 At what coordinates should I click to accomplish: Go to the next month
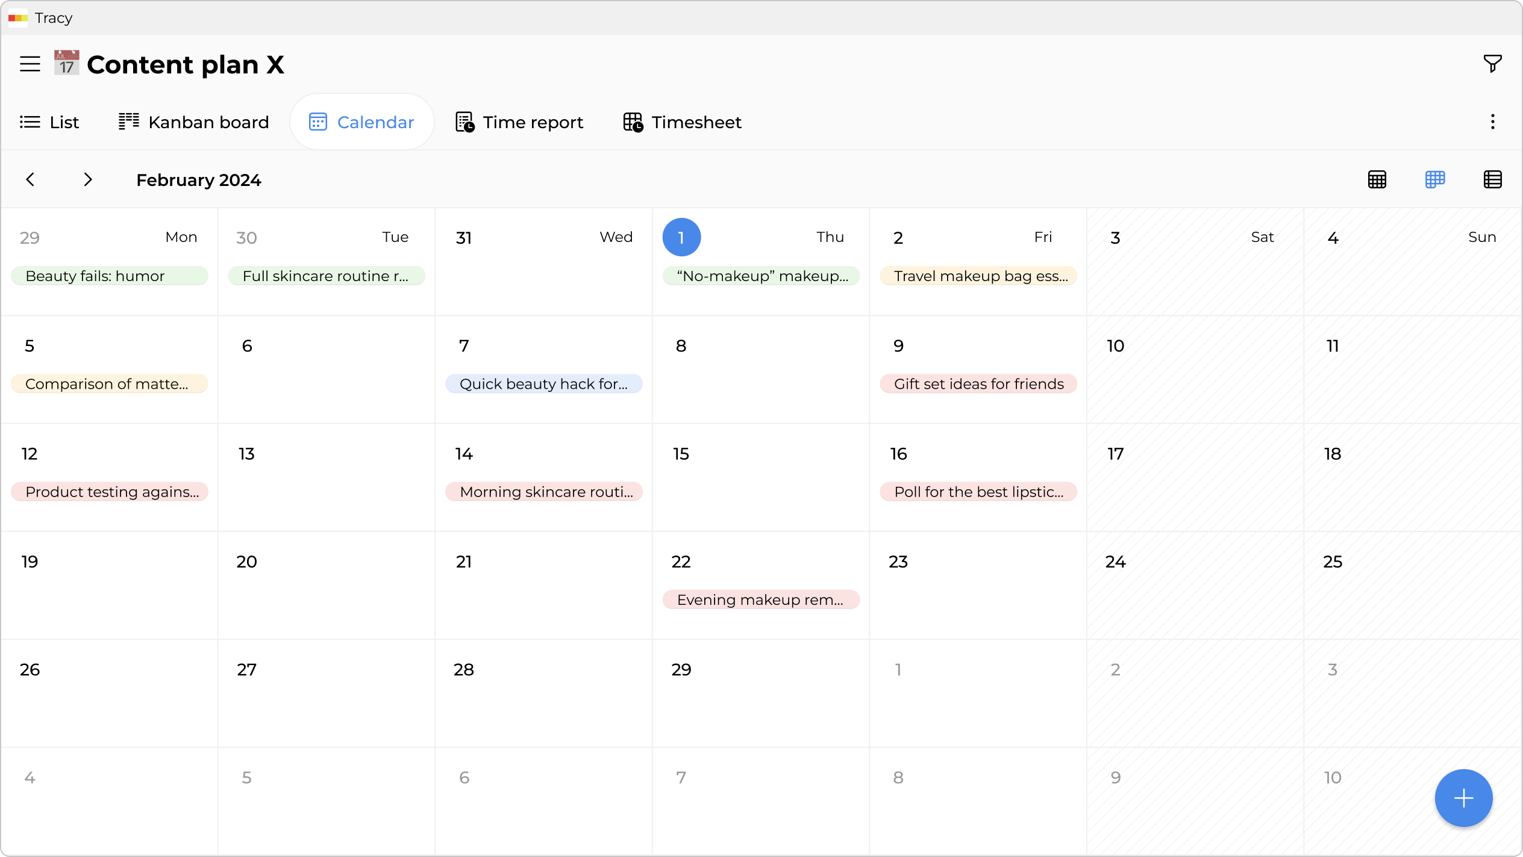(x=88, y=179)
